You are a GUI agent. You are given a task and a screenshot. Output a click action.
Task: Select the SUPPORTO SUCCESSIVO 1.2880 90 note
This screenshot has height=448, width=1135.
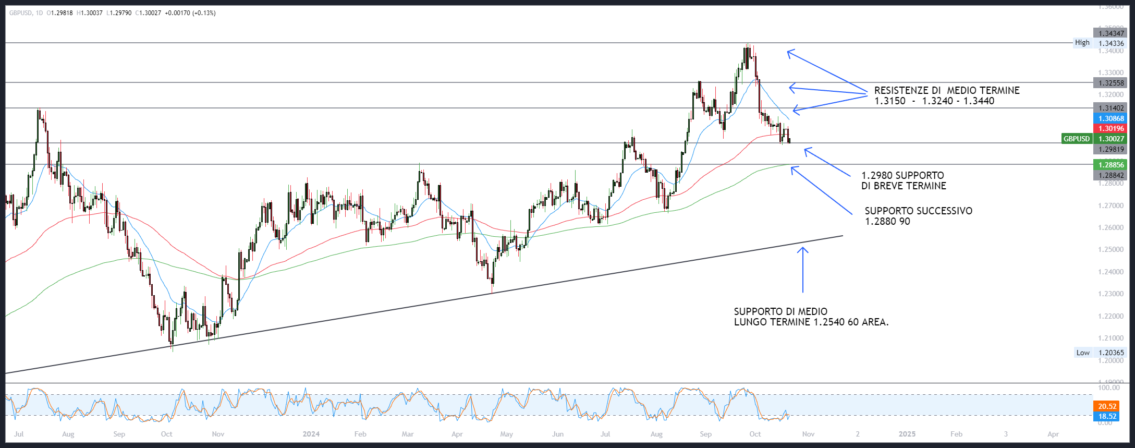tap(918, 216)
